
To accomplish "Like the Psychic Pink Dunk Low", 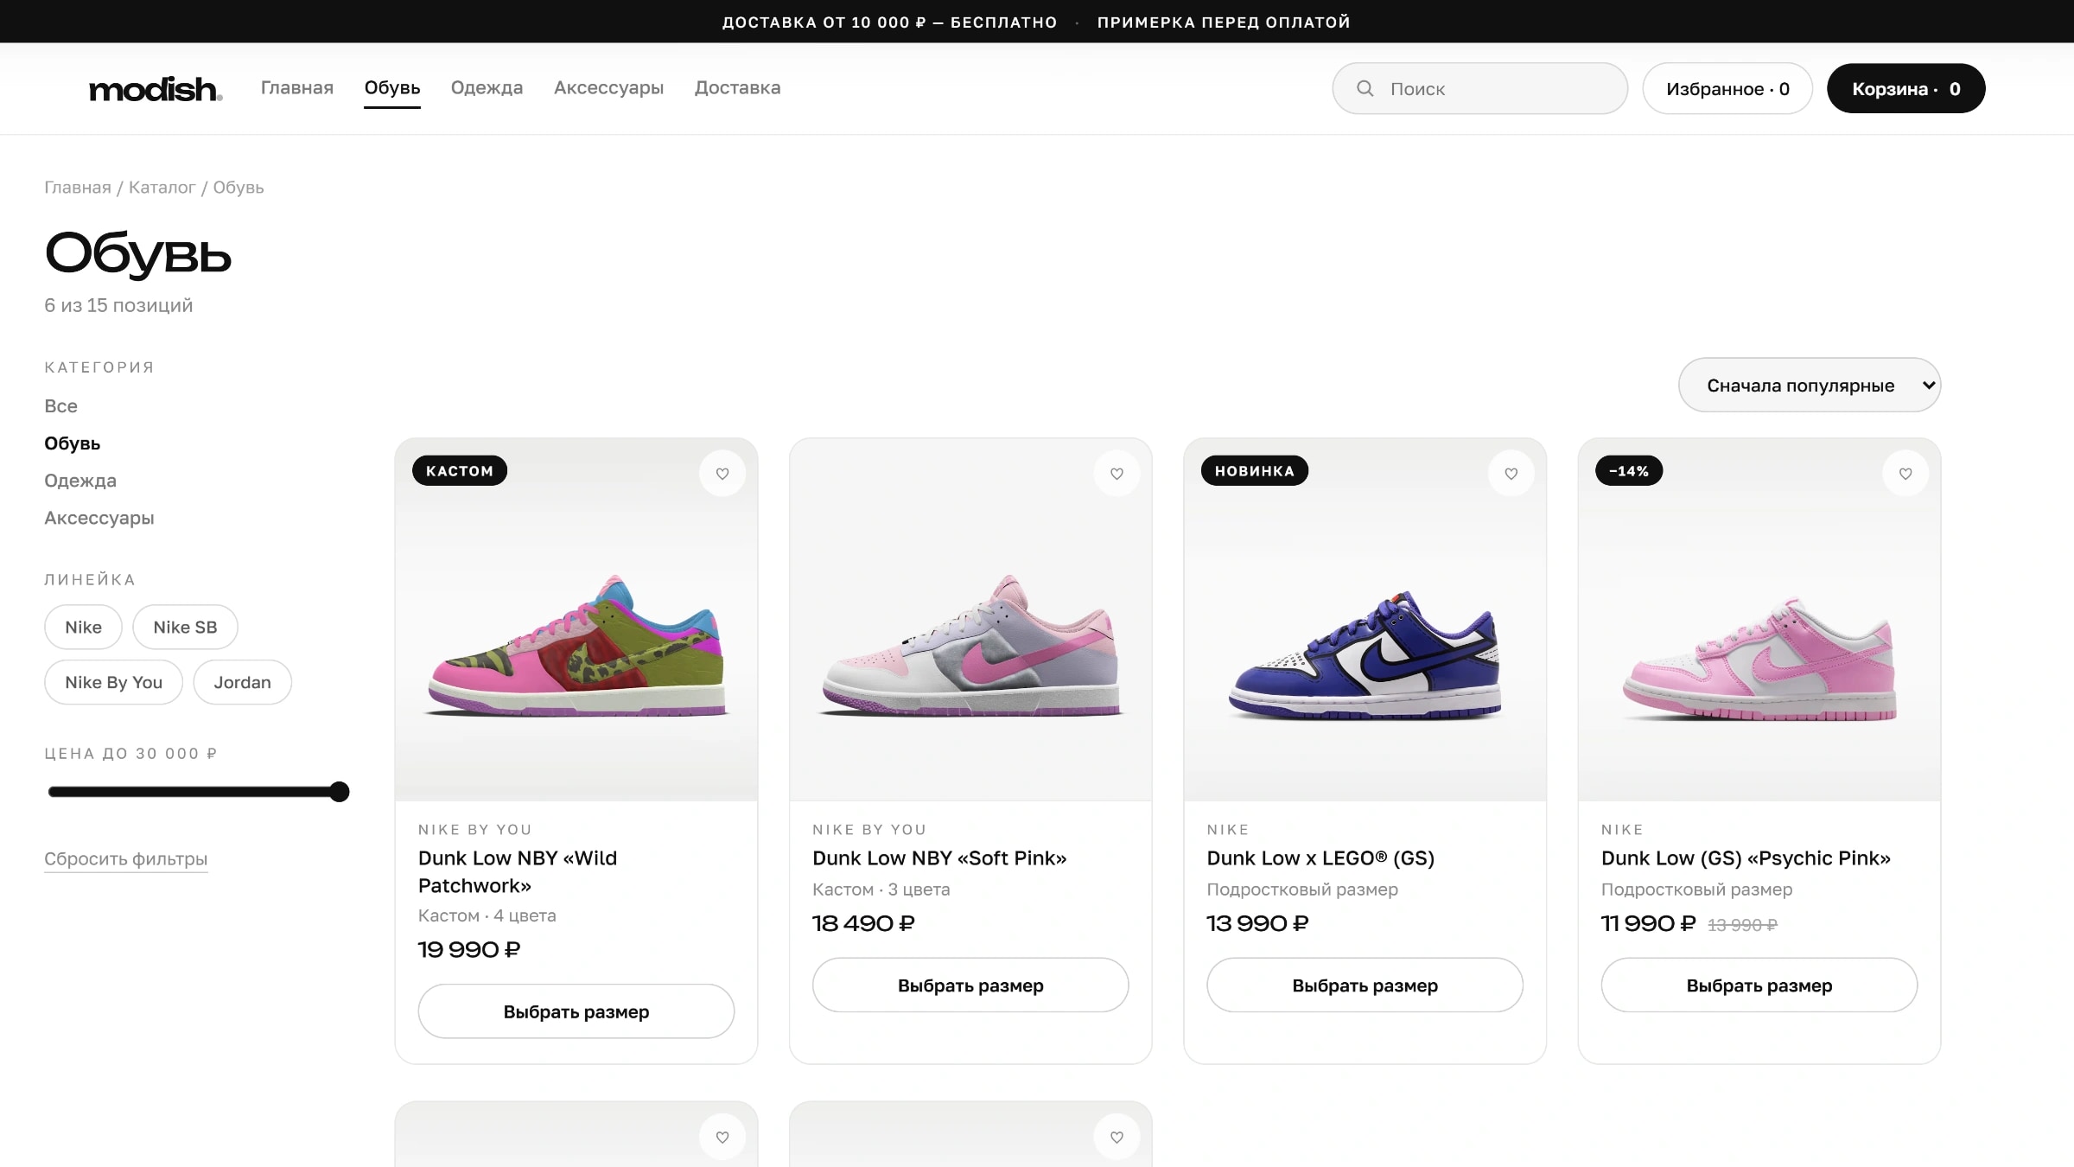I will click(1905, 474).
